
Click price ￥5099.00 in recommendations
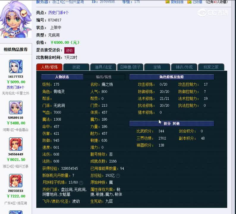click(16, 82)
